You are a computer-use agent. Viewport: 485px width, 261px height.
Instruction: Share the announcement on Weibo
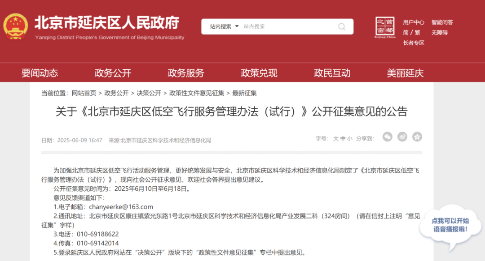pyautogui.click(x=402, y=137)
